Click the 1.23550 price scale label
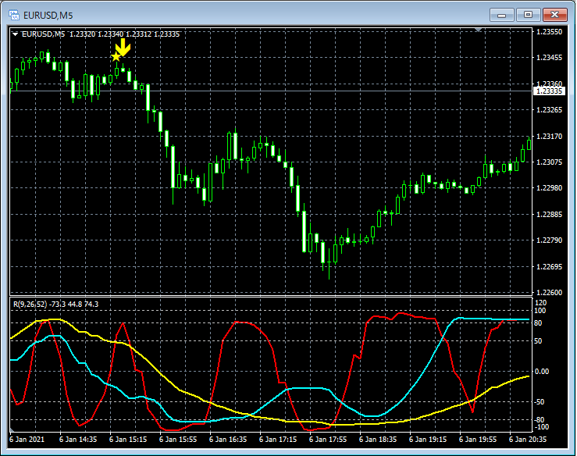 point(549,32)
